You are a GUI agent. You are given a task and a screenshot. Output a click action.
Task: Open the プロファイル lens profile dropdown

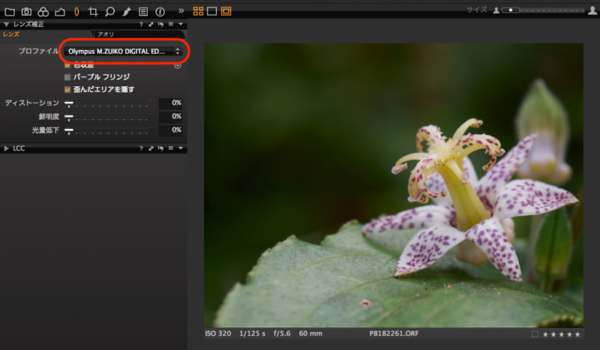click(124, 51)
